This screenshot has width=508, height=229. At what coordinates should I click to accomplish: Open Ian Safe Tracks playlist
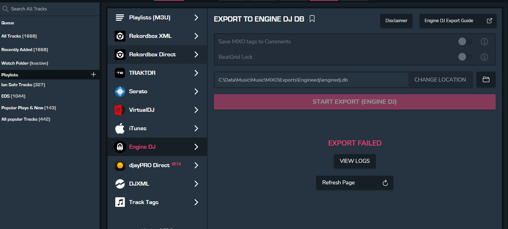click(x=23, y=85)
